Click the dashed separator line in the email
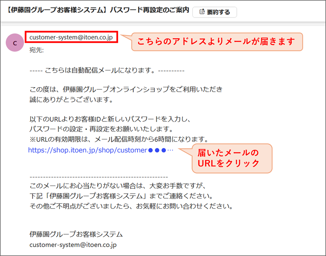The height and width of the screenshot is (256, 326). point(99,177)
